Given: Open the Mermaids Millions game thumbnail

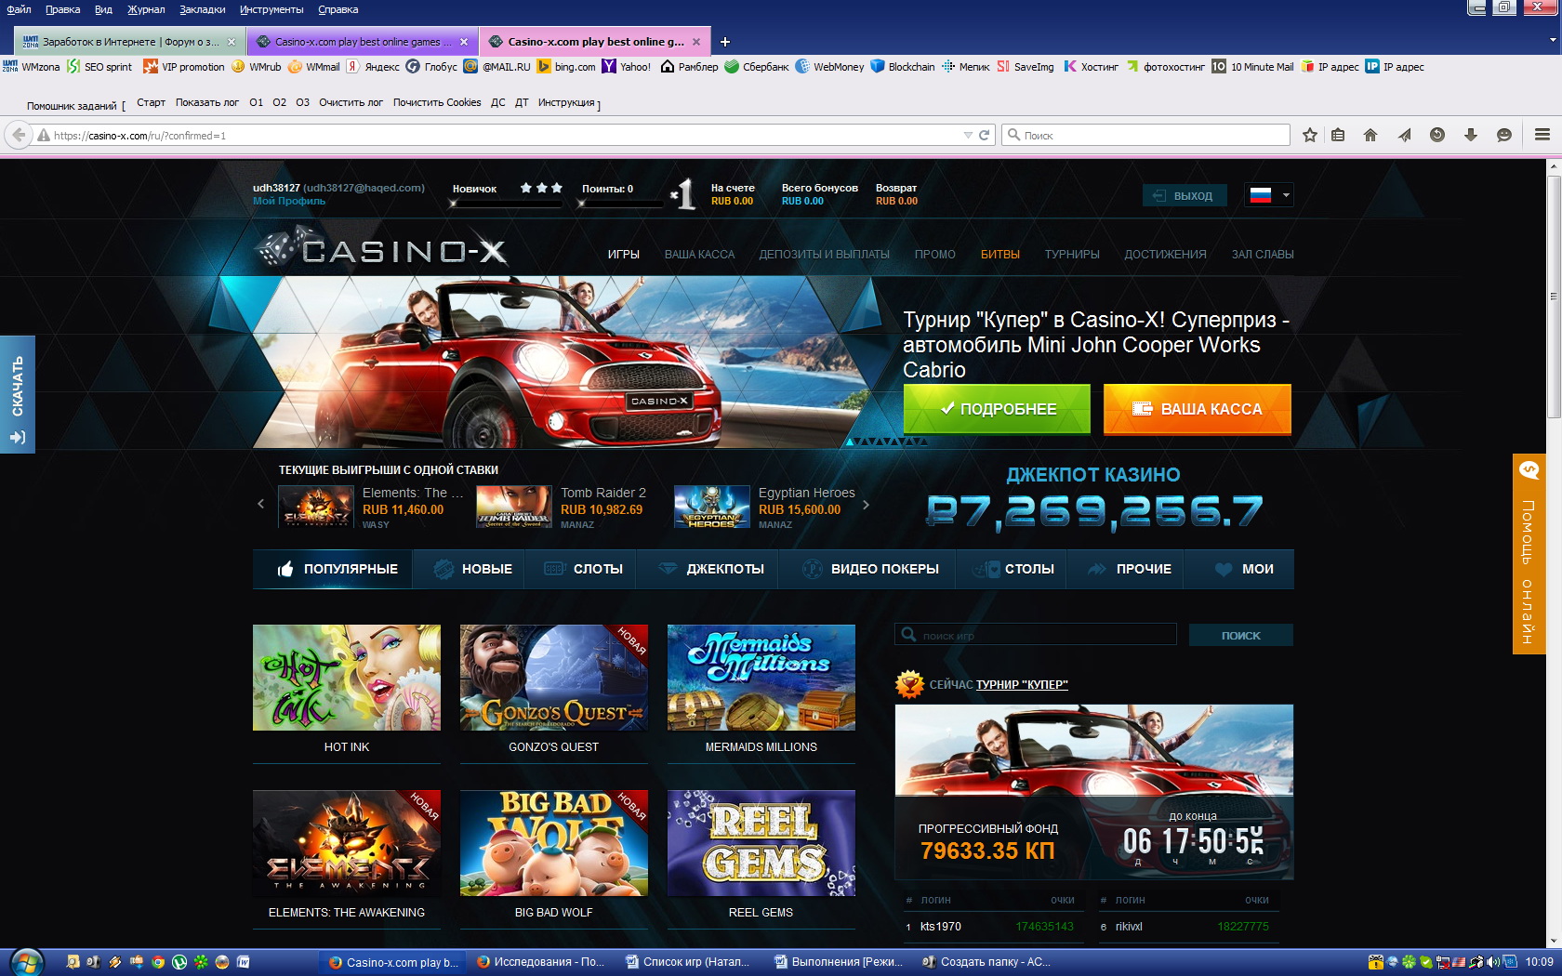Looking at the screenshot, I should click(761, 678).
